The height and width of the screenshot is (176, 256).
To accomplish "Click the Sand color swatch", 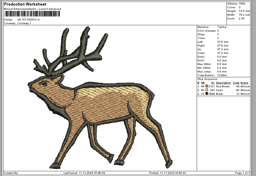I will point(207,90).
